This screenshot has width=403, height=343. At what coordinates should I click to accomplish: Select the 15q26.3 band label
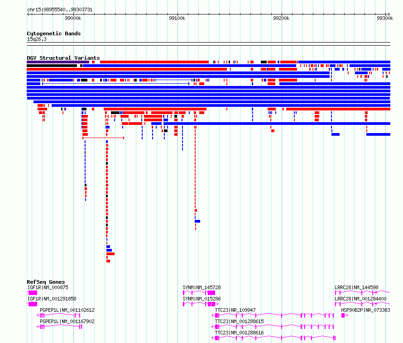[37, 39]
